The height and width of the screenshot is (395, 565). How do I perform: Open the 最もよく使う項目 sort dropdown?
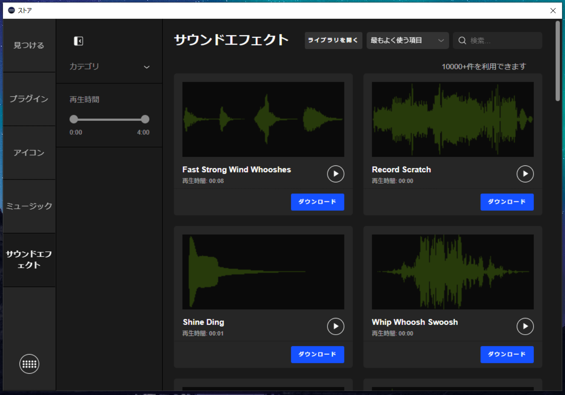click(407, 40)
